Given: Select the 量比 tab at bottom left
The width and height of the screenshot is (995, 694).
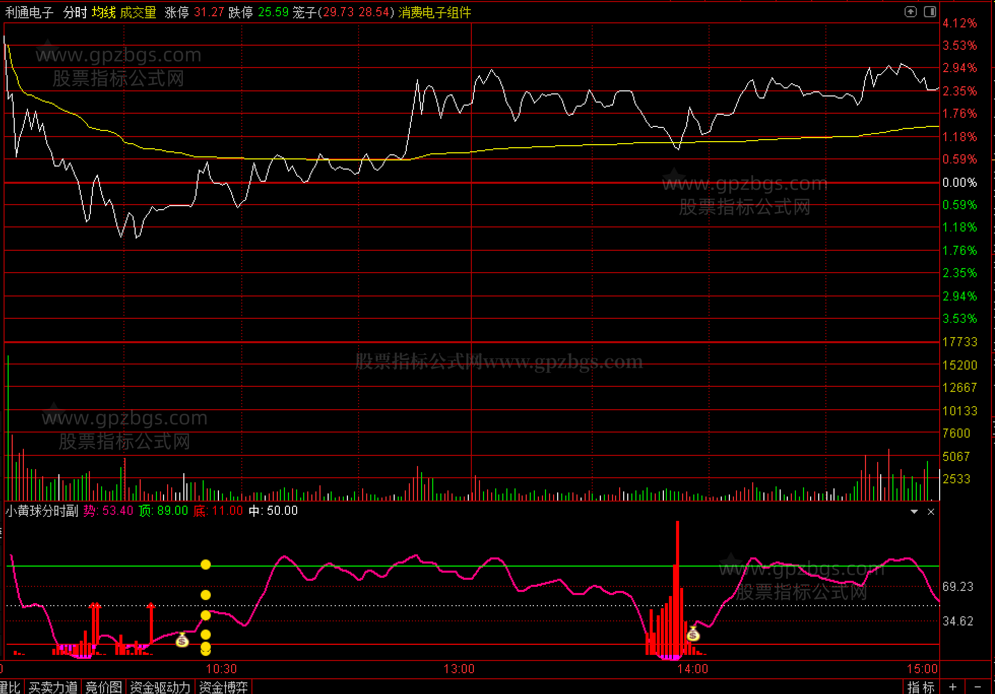Looking at the screenshot, I should coord(10,687).
